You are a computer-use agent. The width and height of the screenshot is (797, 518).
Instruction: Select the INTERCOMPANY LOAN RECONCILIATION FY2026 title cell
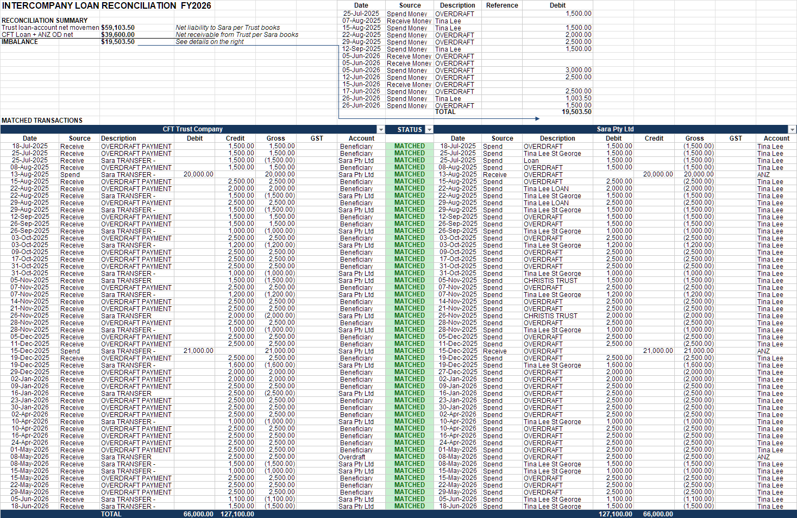pos(106,6)
